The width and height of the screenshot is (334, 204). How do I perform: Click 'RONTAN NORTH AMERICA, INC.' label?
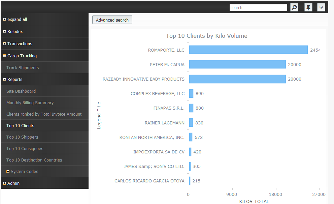[152, 138]
